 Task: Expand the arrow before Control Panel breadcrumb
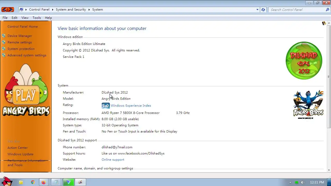pos(26,10)
